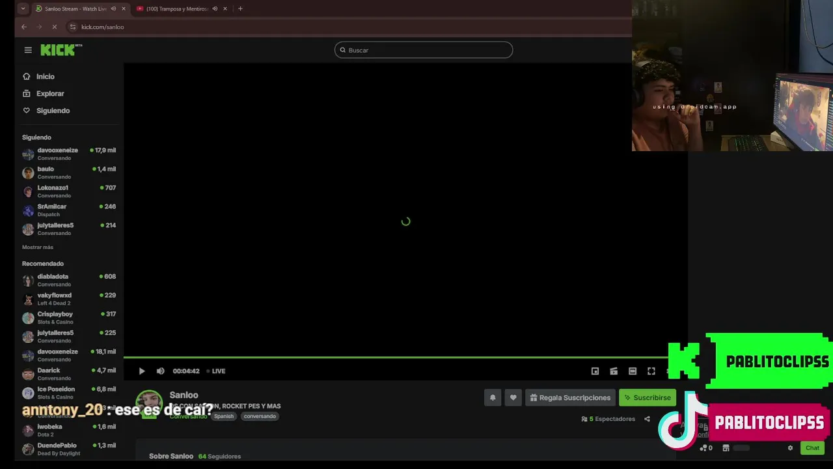833x469 pixels.
Task: Close the YouTube tab
Action: click(x=225, y=9)
